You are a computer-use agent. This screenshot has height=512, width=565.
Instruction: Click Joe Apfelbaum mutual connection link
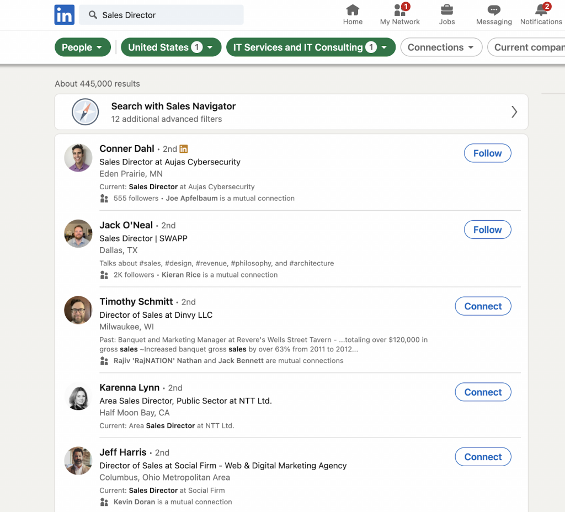191,198
